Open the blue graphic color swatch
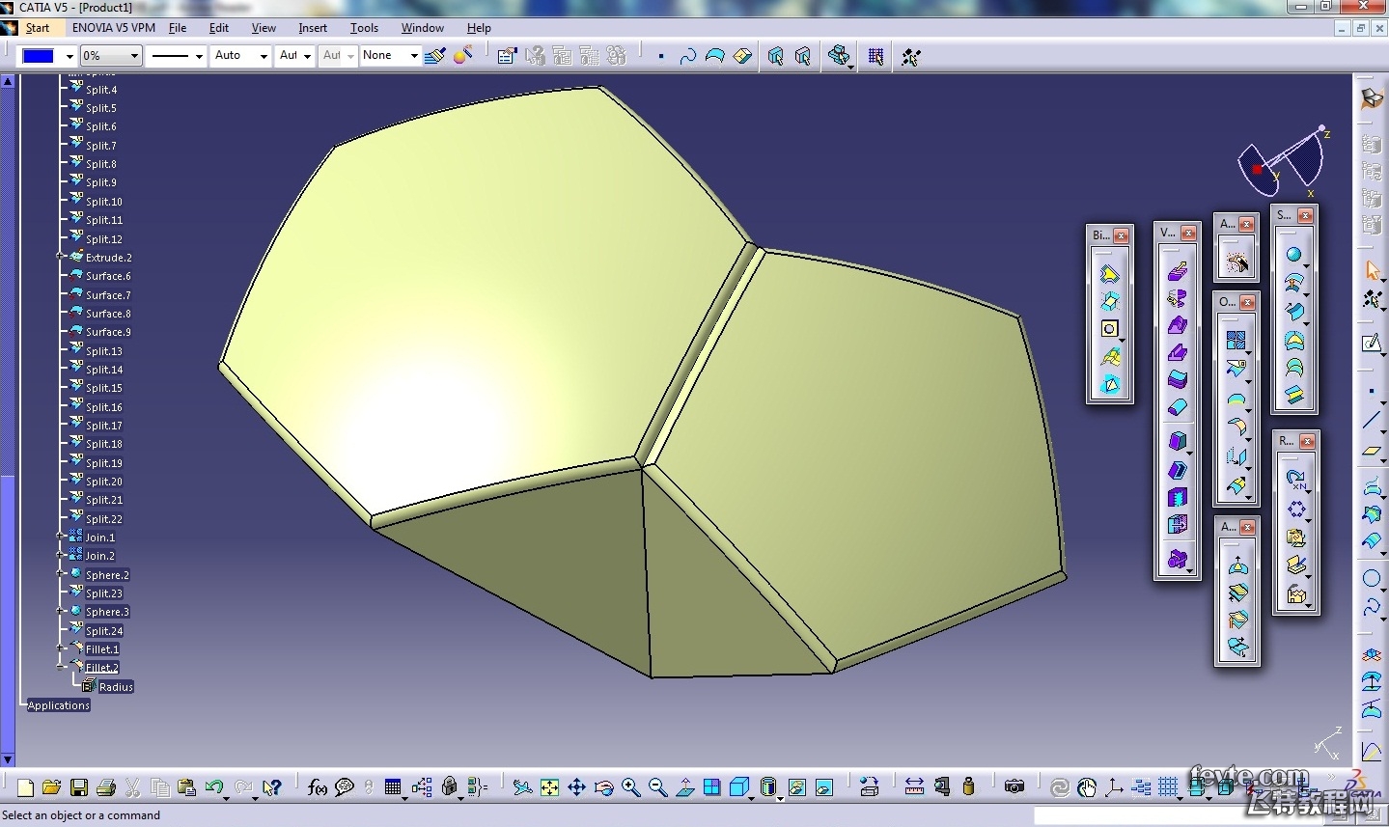 click(38, 56)
